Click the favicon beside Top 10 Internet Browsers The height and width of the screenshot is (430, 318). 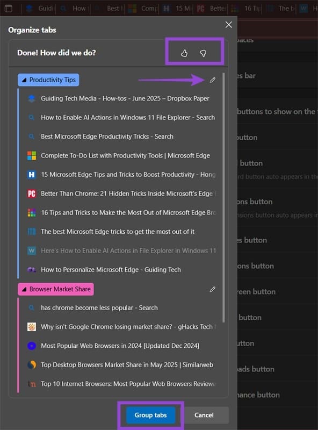(32, 384)
